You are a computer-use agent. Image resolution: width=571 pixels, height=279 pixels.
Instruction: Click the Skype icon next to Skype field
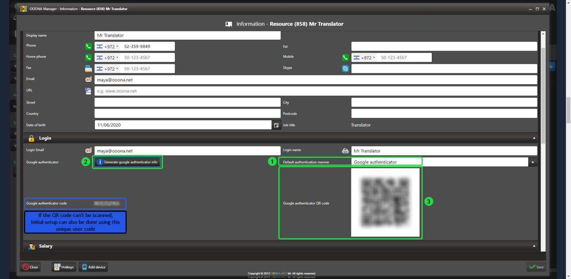pos(345,69)
